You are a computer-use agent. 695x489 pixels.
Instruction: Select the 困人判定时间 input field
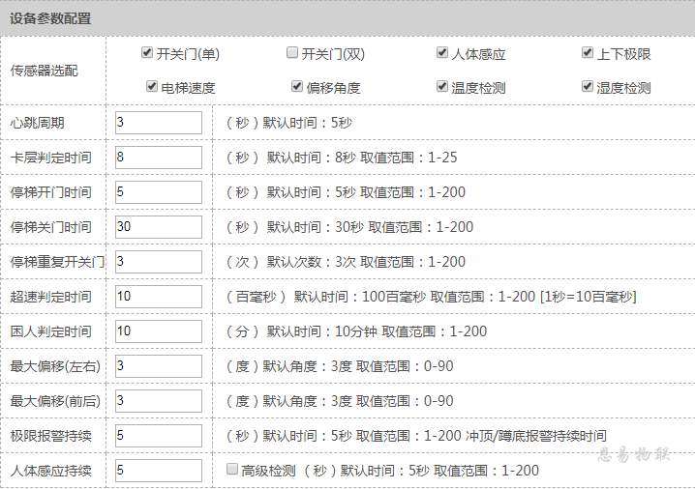click(158, 331)
